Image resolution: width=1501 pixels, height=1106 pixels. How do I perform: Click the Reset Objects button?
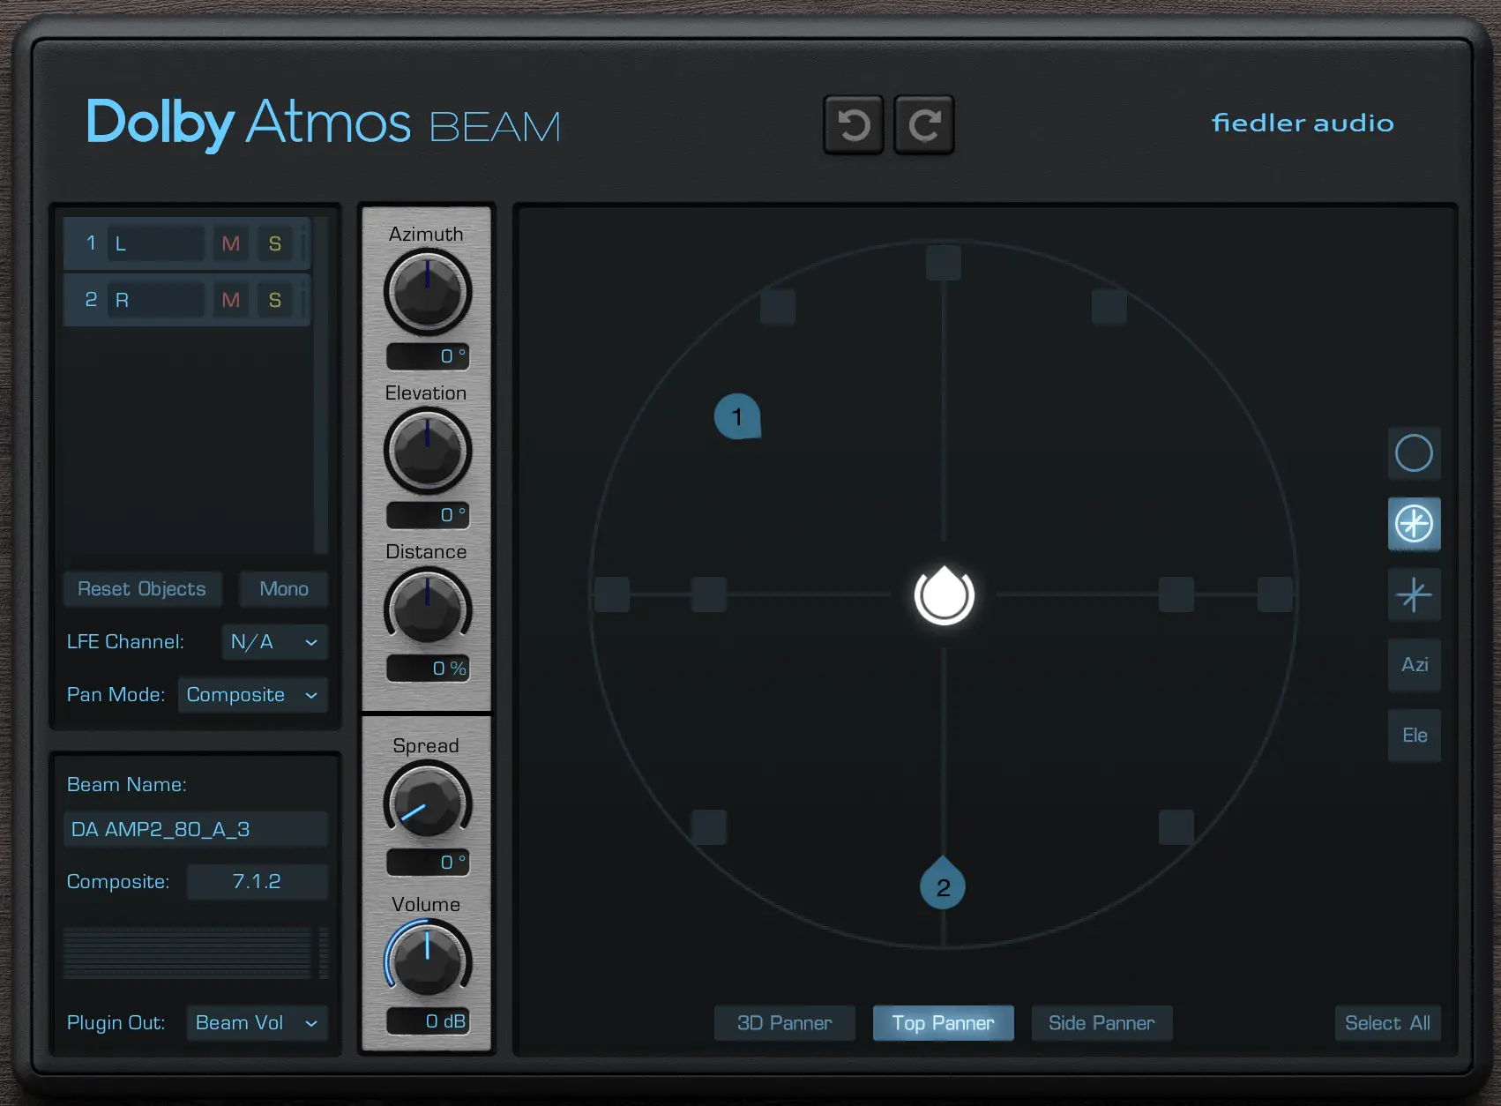pos(142,588)
